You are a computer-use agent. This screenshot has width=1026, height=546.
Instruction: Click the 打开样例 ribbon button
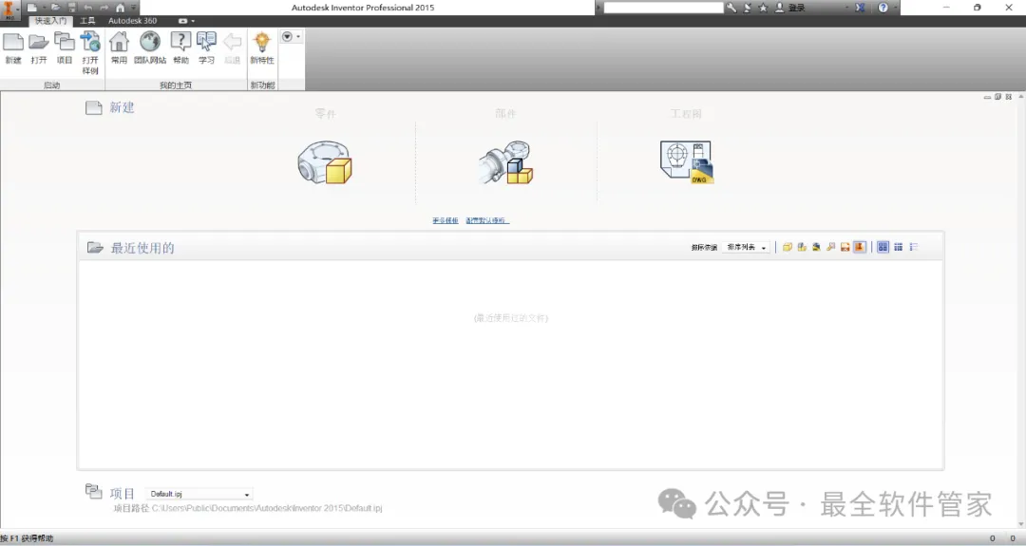[x=90, y=53]
